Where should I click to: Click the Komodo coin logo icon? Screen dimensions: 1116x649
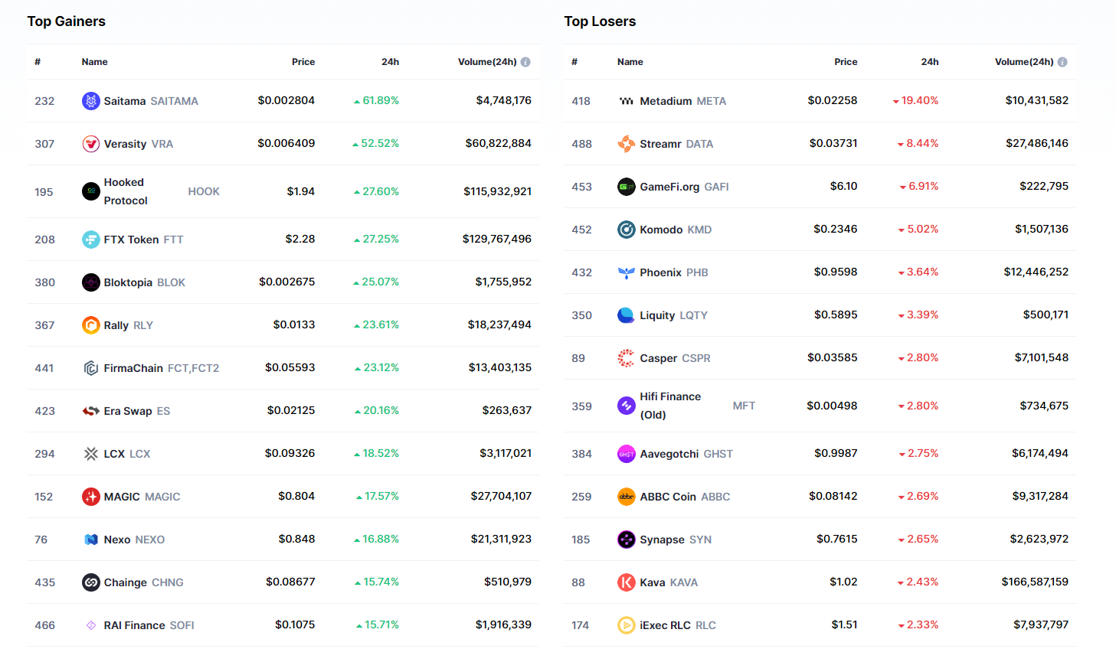pos(626,230)
